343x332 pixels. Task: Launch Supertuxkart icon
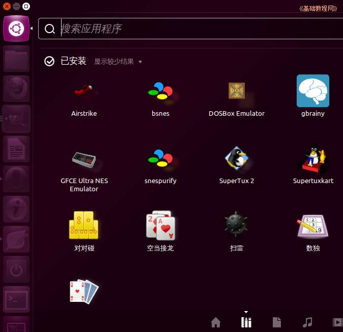click(313, 158)
